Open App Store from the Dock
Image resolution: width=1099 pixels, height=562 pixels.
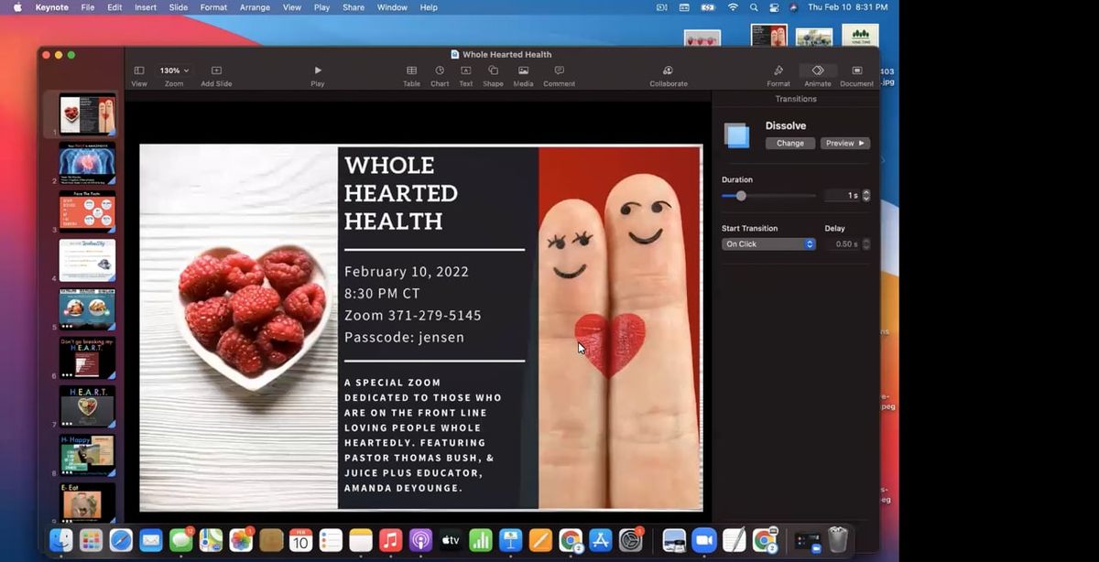pos(600,540)
